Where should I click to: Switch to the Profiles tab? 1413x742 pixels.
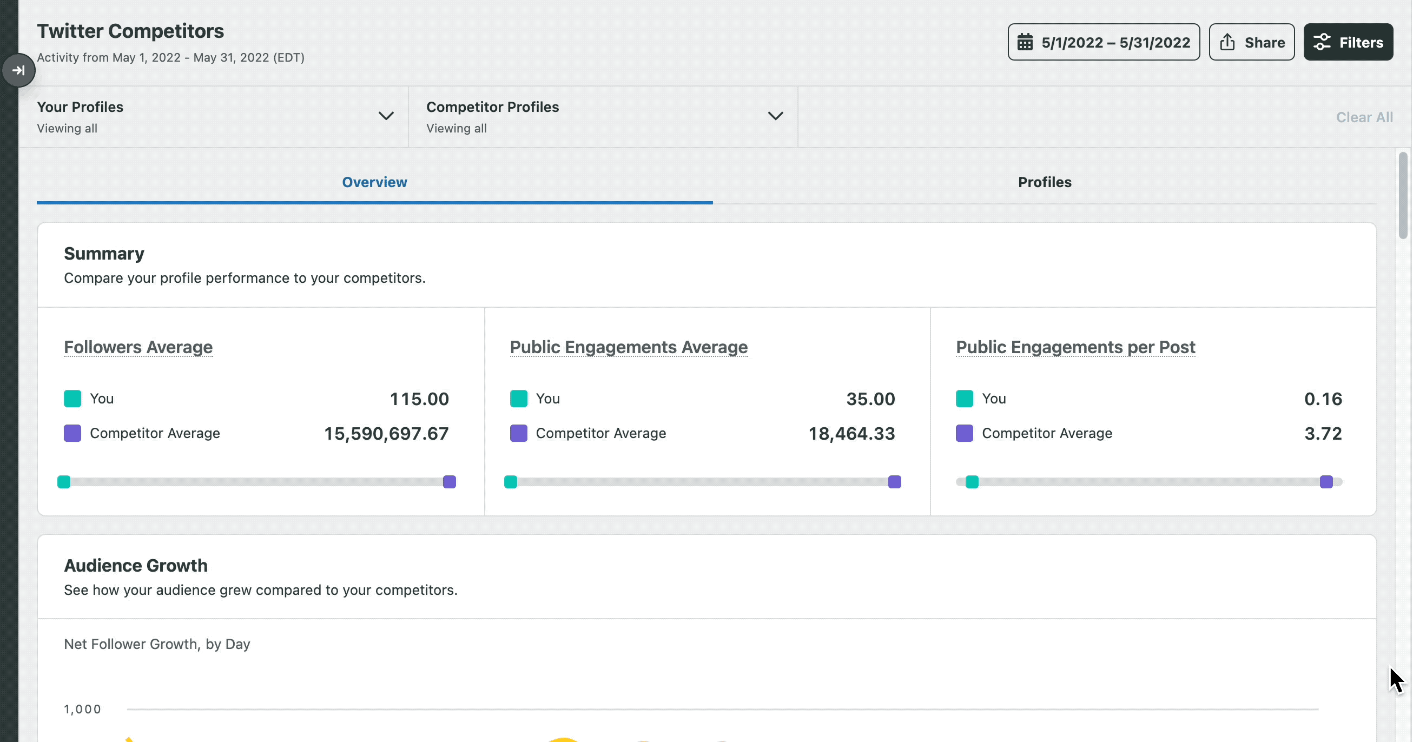click(1045, 182)
